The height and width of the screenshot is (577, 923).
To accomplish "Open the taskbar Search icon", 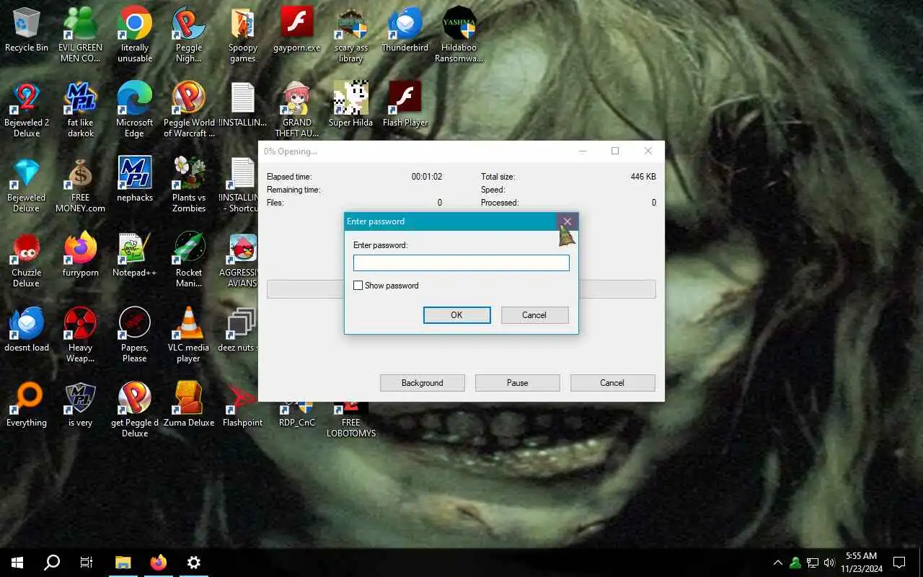I will [x=52, y=563].
